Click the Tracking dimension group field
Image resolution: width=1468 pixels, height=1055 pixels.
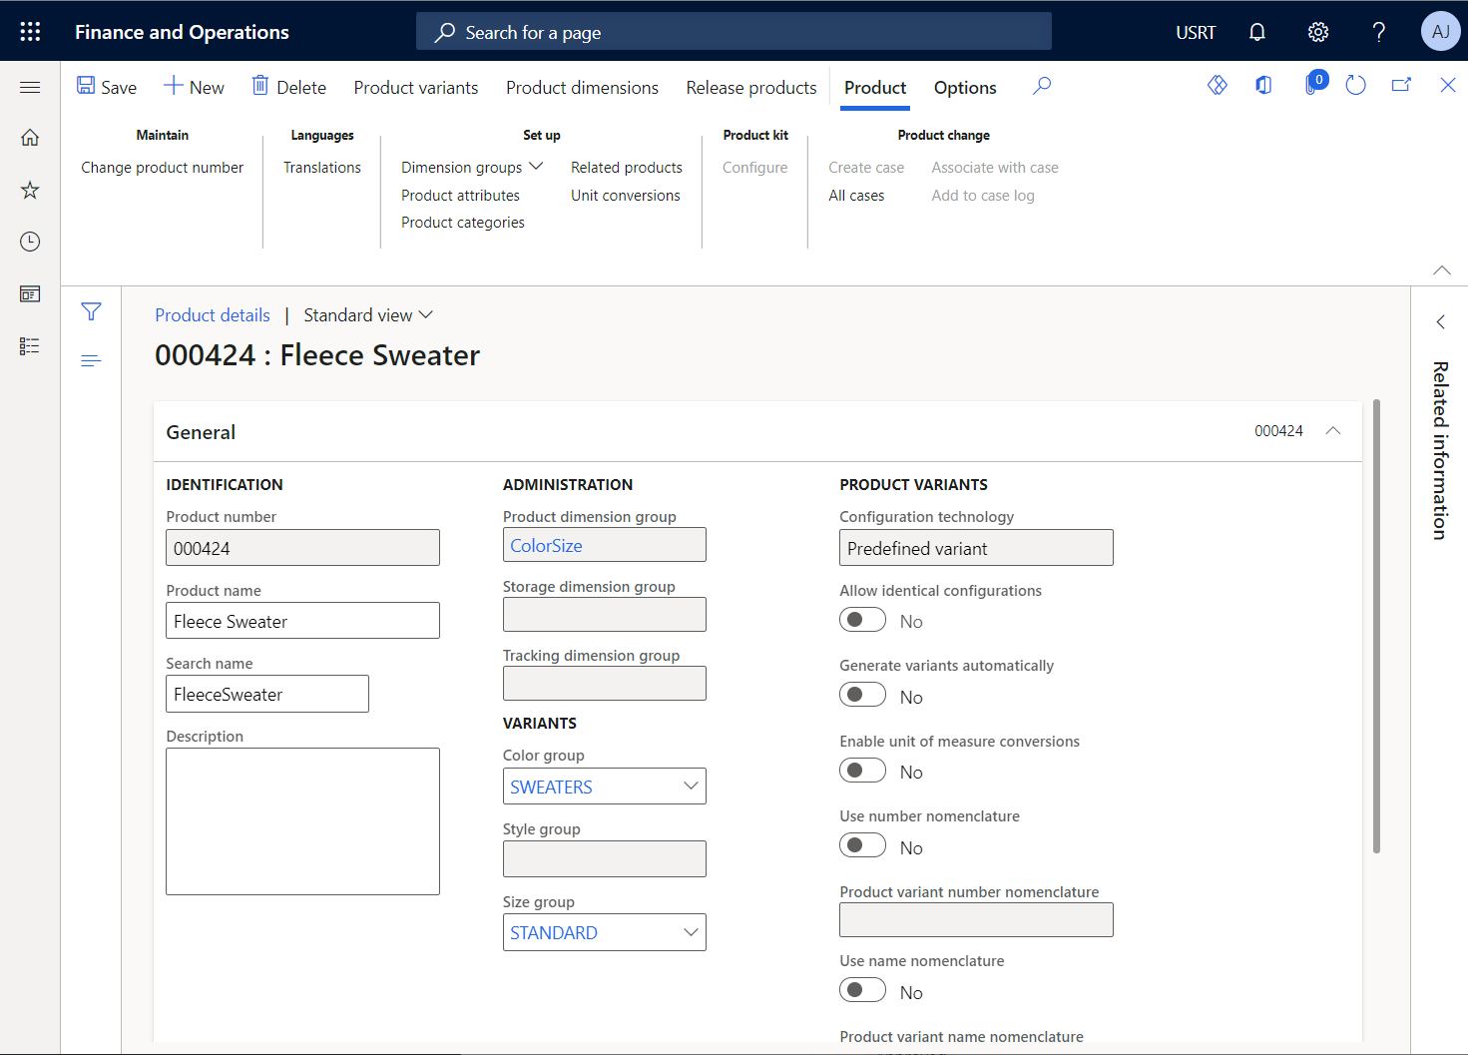[604, 683]
